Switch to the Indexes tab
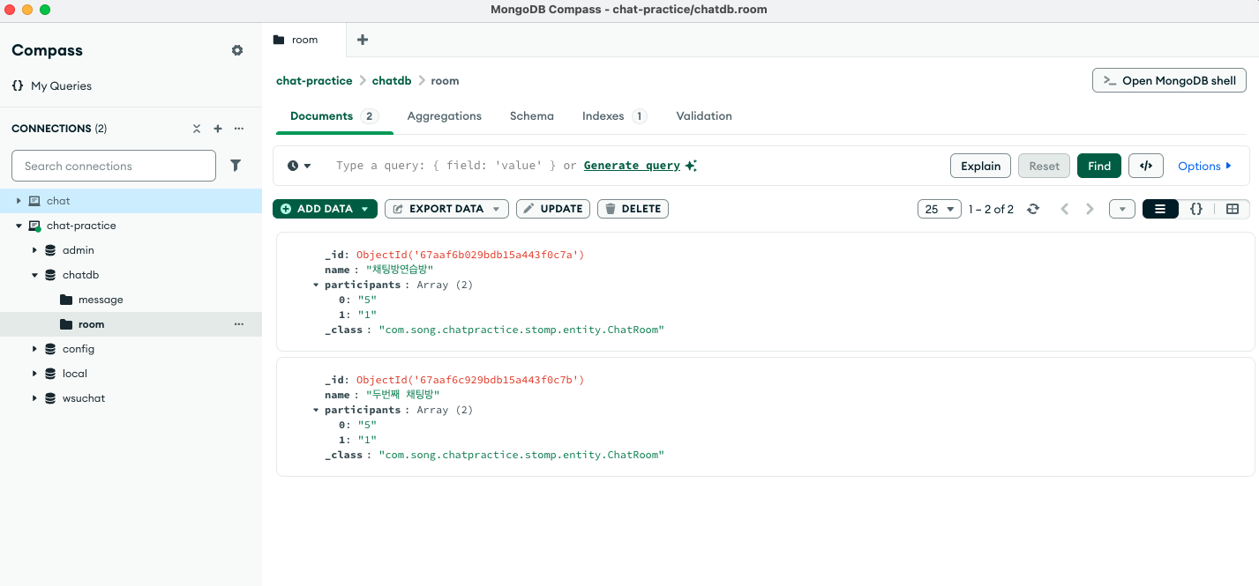 click(x=614, y=116)
